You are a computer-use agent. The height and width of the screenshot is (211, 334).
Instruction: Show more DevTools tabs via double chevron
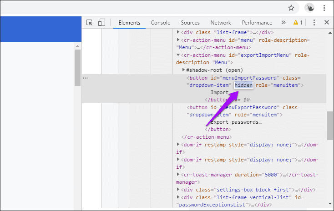pyautogui.click(x=283, y=22)
